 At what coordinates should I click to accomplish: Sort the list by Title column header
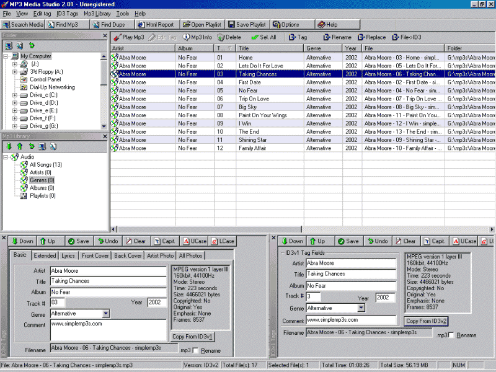270,48
